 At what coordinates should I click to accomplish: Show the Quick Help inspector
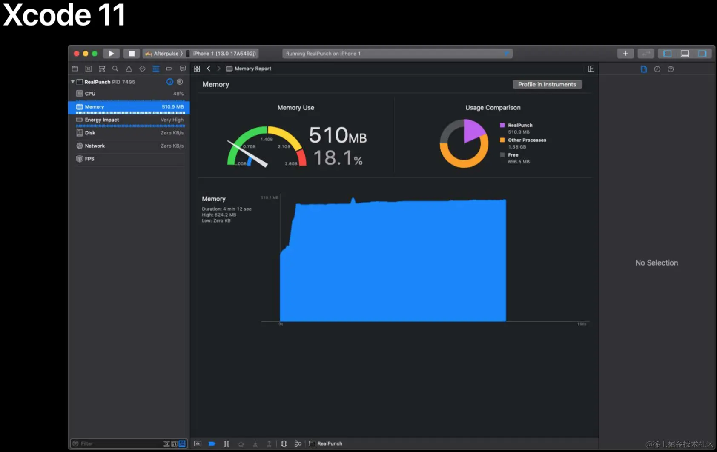tap(671, 69)
